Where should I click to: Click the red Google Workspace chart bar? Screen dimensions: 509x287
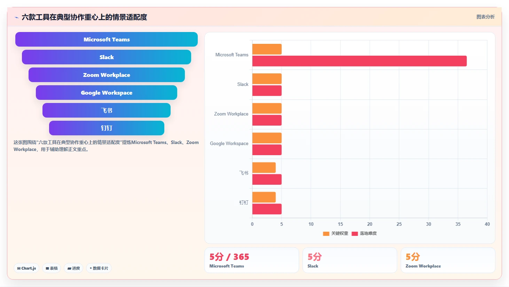pos(267,150)
